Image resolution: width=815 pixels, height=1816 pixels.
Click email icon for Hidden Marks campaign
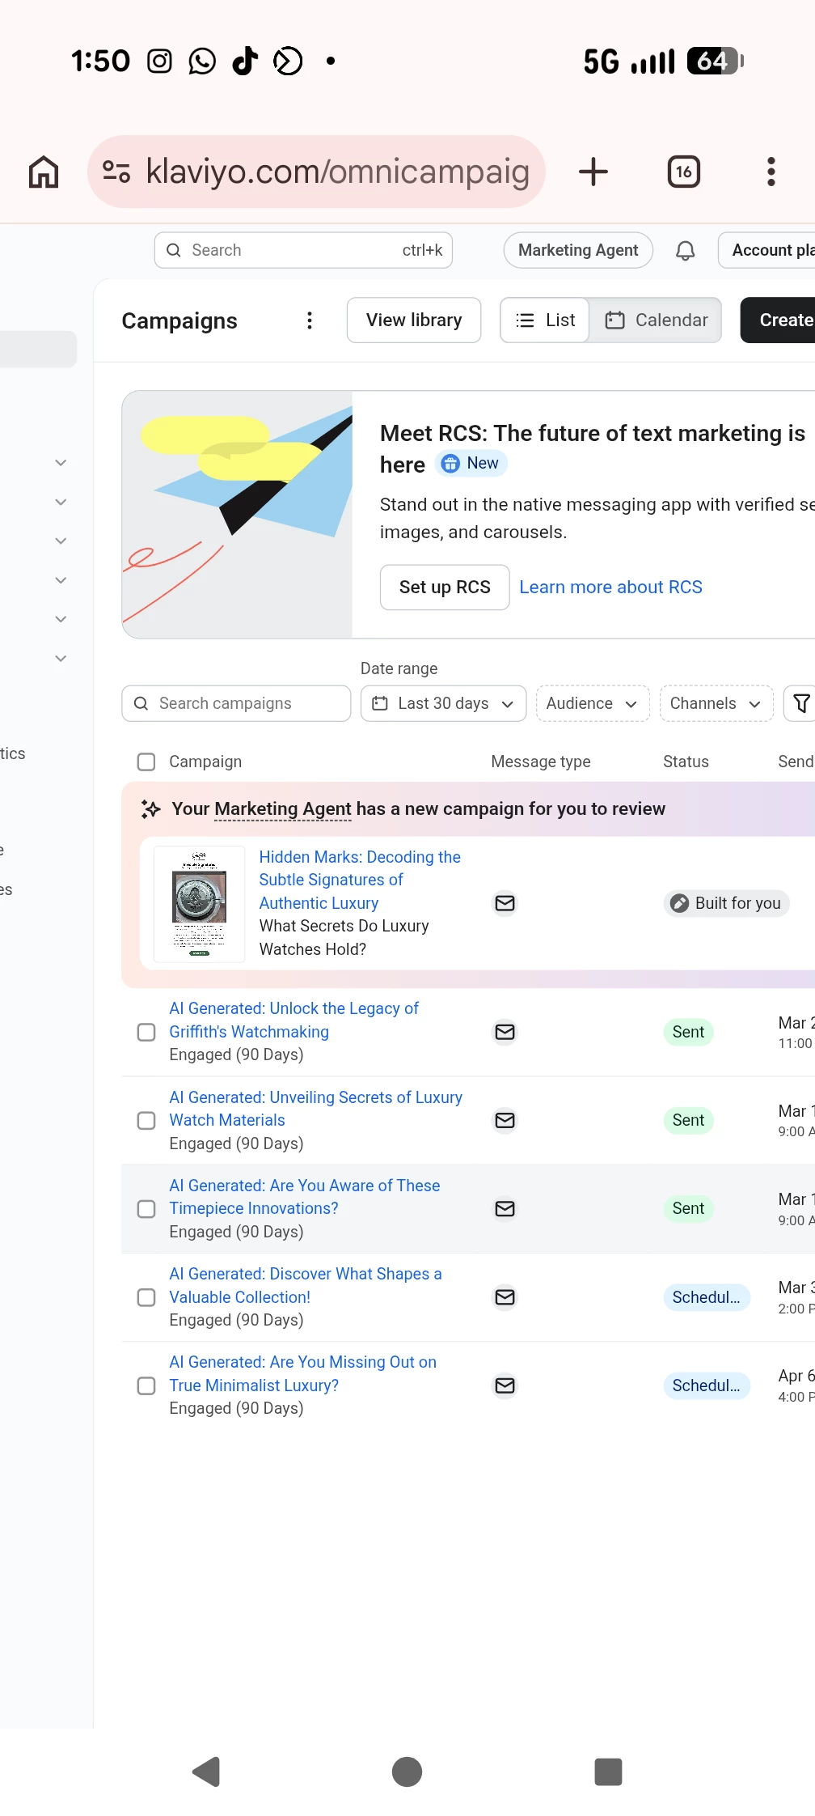point(505,903)
